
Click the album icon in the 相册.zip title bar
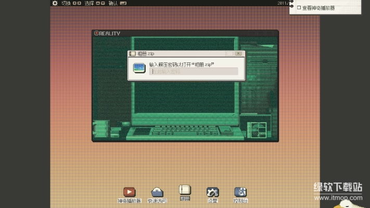(132, 54)
